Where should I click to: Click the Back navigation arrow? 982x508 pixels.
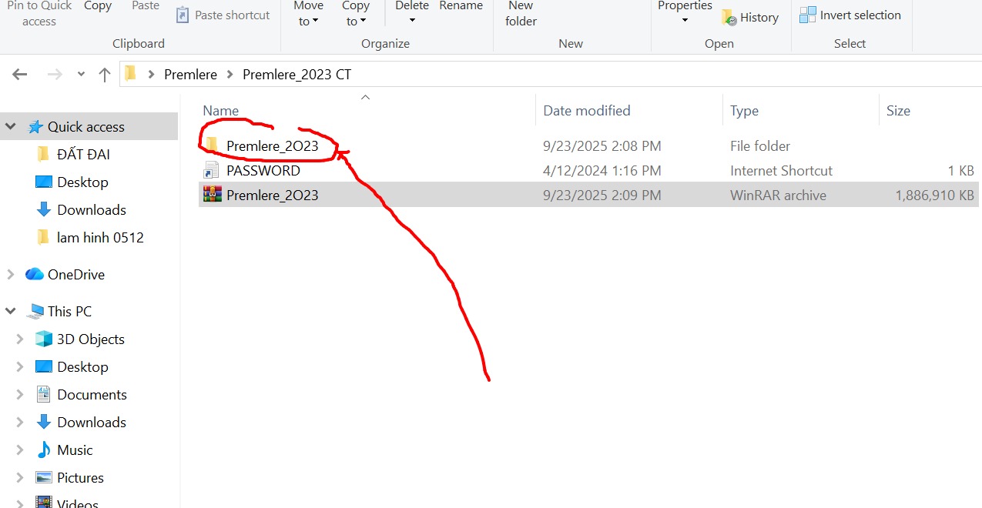[20, 75]
